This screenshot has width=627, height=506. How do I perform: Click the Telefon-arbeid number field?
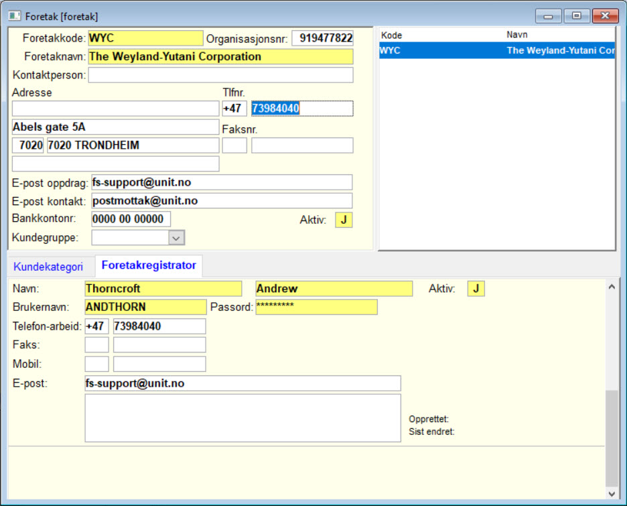159,326
